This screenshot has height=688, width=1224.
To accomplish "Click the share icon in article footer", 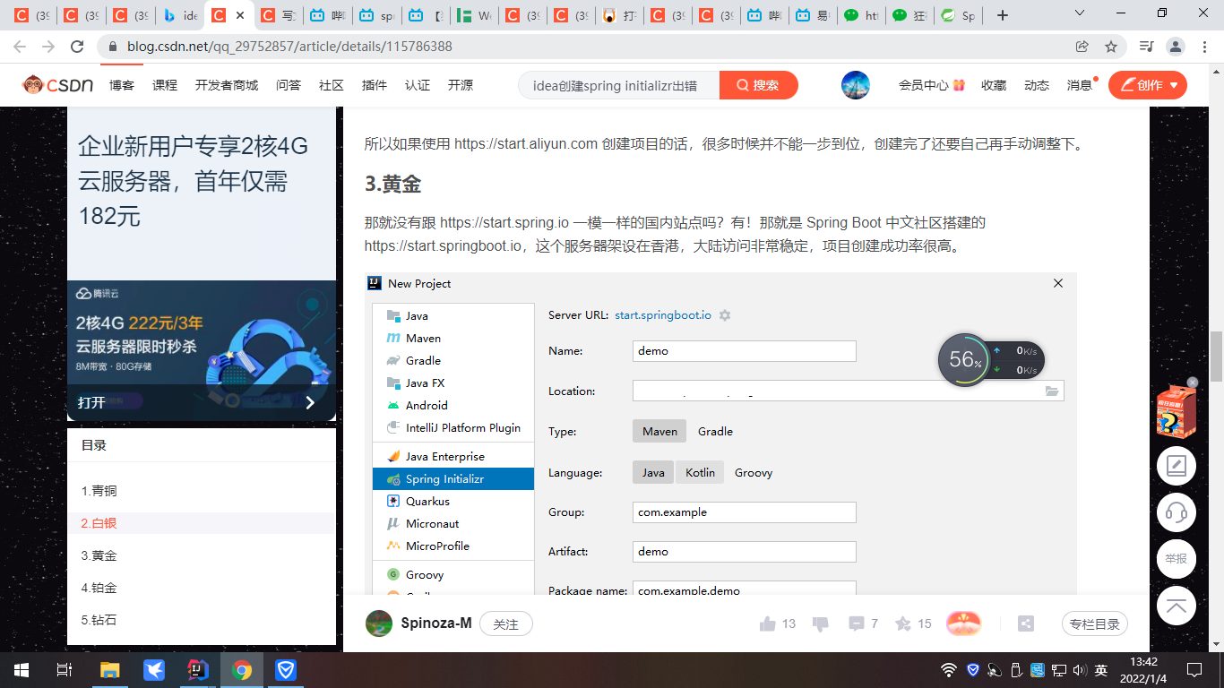I will pos(1026,623).
